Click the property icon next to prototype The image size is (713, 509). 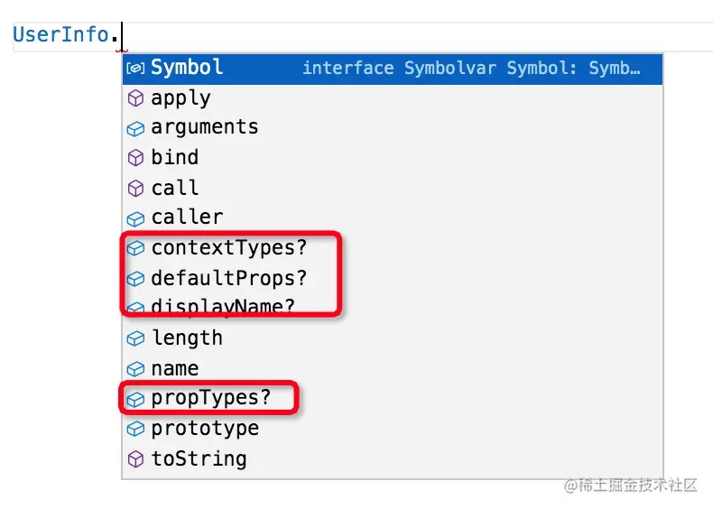(135, 429)
